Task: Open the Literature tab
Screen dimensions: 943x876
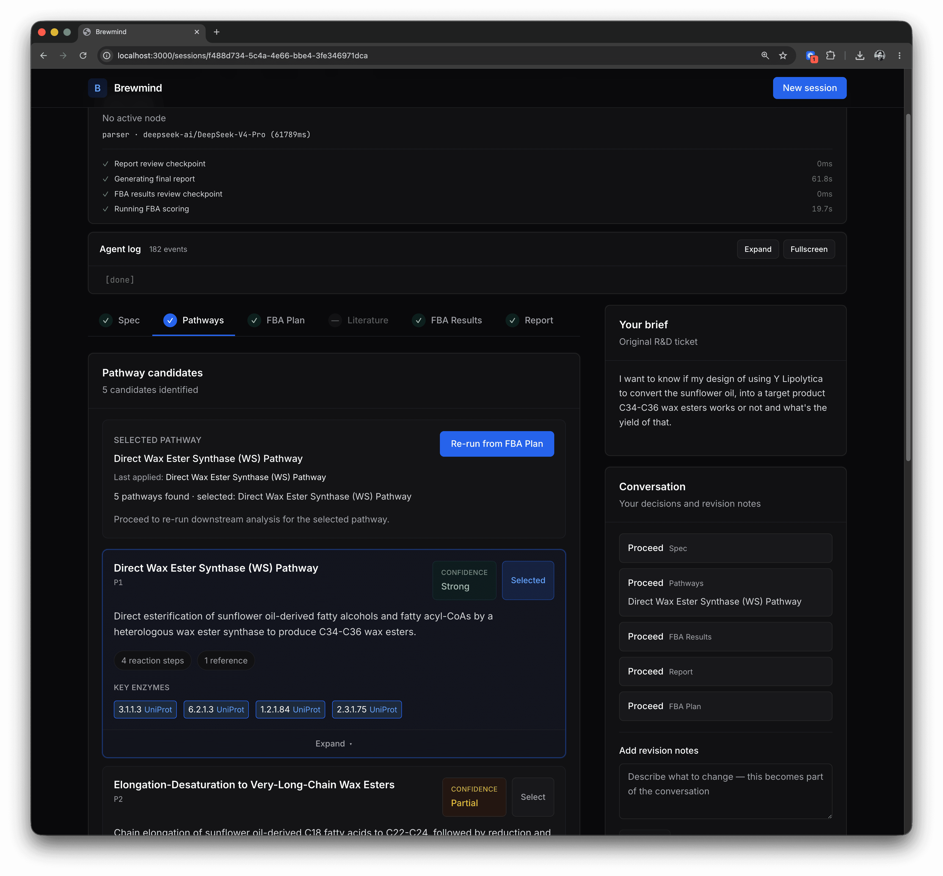Action: click(x=358, y=320)
